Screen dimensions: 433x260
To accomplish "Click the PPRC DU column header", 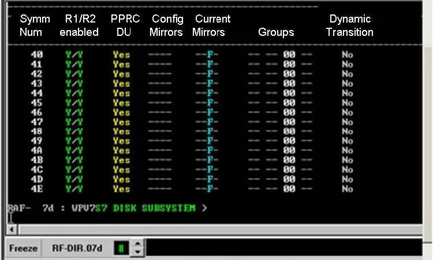I will 125,25.
